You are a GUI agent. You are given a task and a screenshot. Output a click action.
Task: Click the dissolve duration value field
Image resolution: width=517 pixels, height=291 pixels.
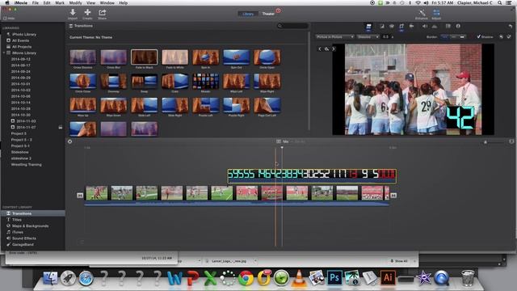click(386, 37)
